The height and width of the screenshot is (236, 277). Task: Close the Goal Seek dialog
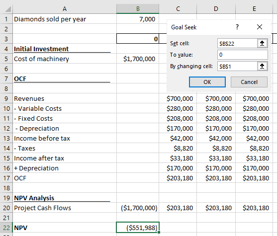pyautogui.click(x=260, y=27)
